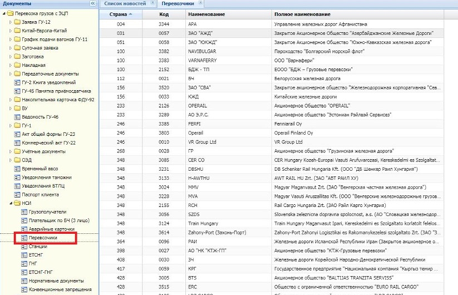
Task: Click the Уведомления ВТЛЦ icon
Action: pos(17,186)
